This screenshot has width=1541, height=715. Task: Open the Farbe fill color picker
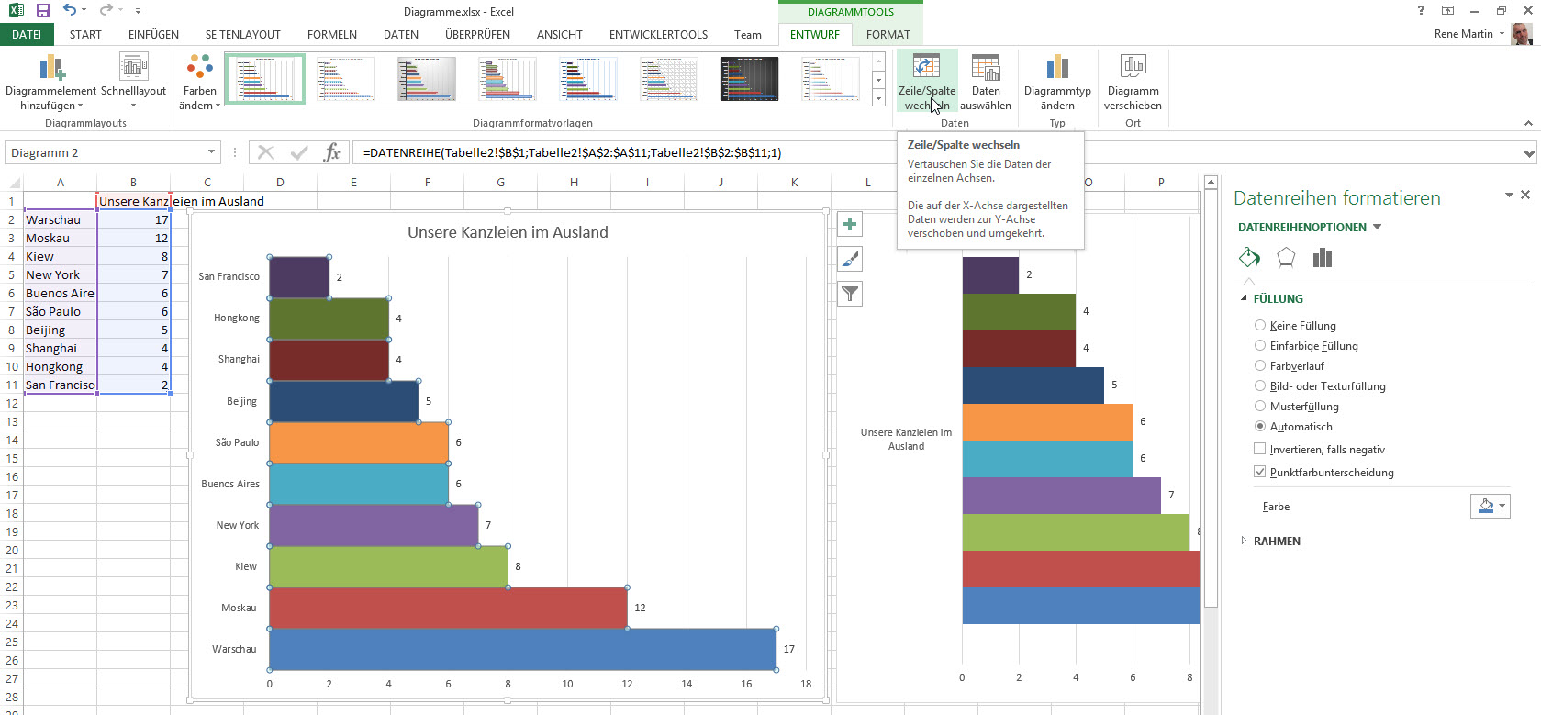1490,507
